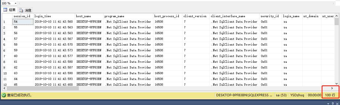Select login_time 2019-10-10 11:41:43.560
The height and width of the screenshot is (105, 340).
pos(54,22)
